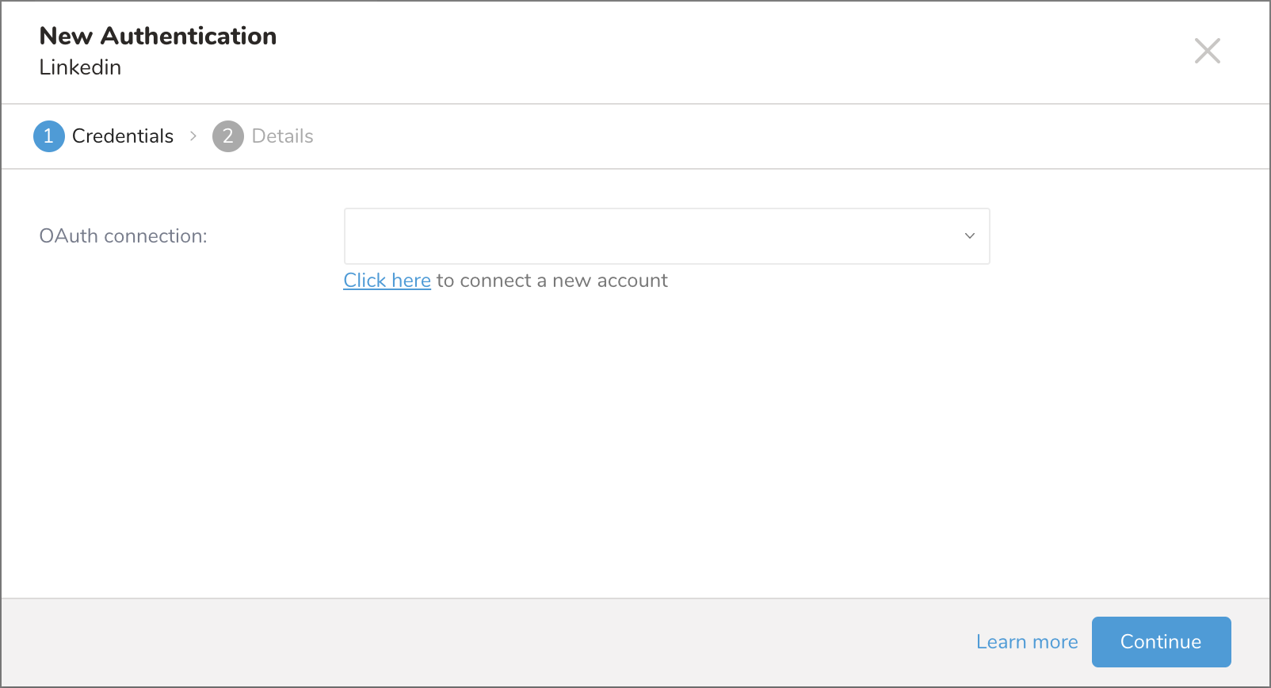Click the 'Linkedin' subtitle text

coord(80,67)
